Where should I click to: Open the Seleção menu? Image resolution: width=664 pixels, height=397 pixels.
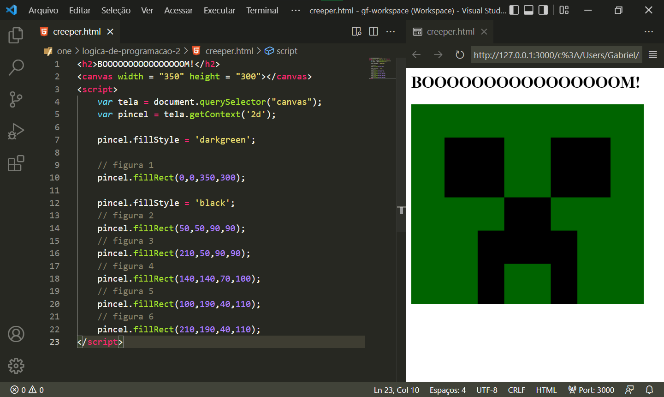pos(116,10)
